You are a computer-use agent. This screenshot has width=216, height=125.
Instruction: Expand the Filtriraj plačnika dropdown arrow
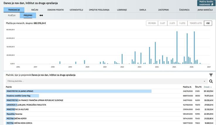tap(205, 81)
